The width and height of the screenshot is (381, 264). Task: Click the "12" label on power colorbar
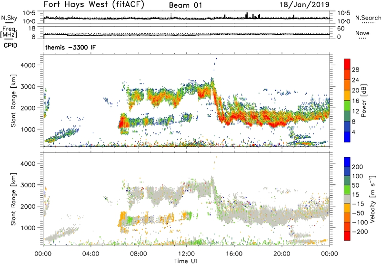(355, 111)
